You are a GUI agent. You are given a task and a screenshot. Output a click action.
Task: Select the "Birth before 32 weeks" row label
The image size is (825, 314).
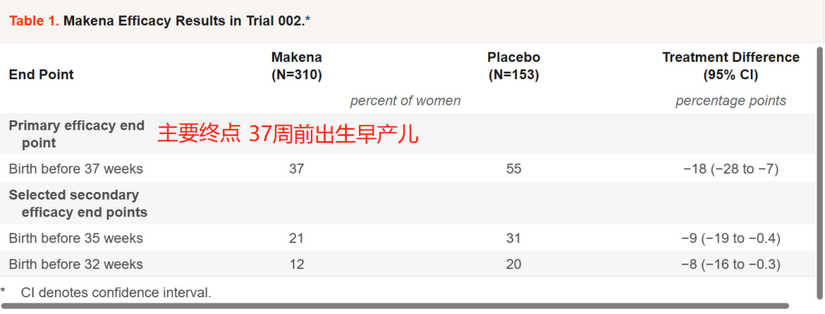pos(76,264)
